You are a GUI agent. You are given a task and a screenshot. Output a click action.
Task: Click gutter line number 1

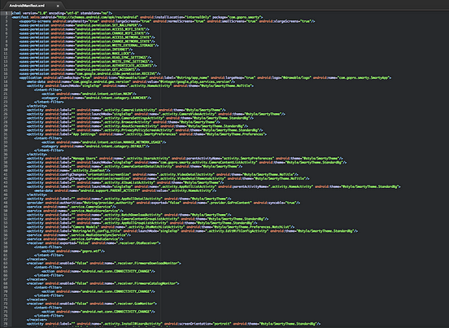click(x=7, y=13)
